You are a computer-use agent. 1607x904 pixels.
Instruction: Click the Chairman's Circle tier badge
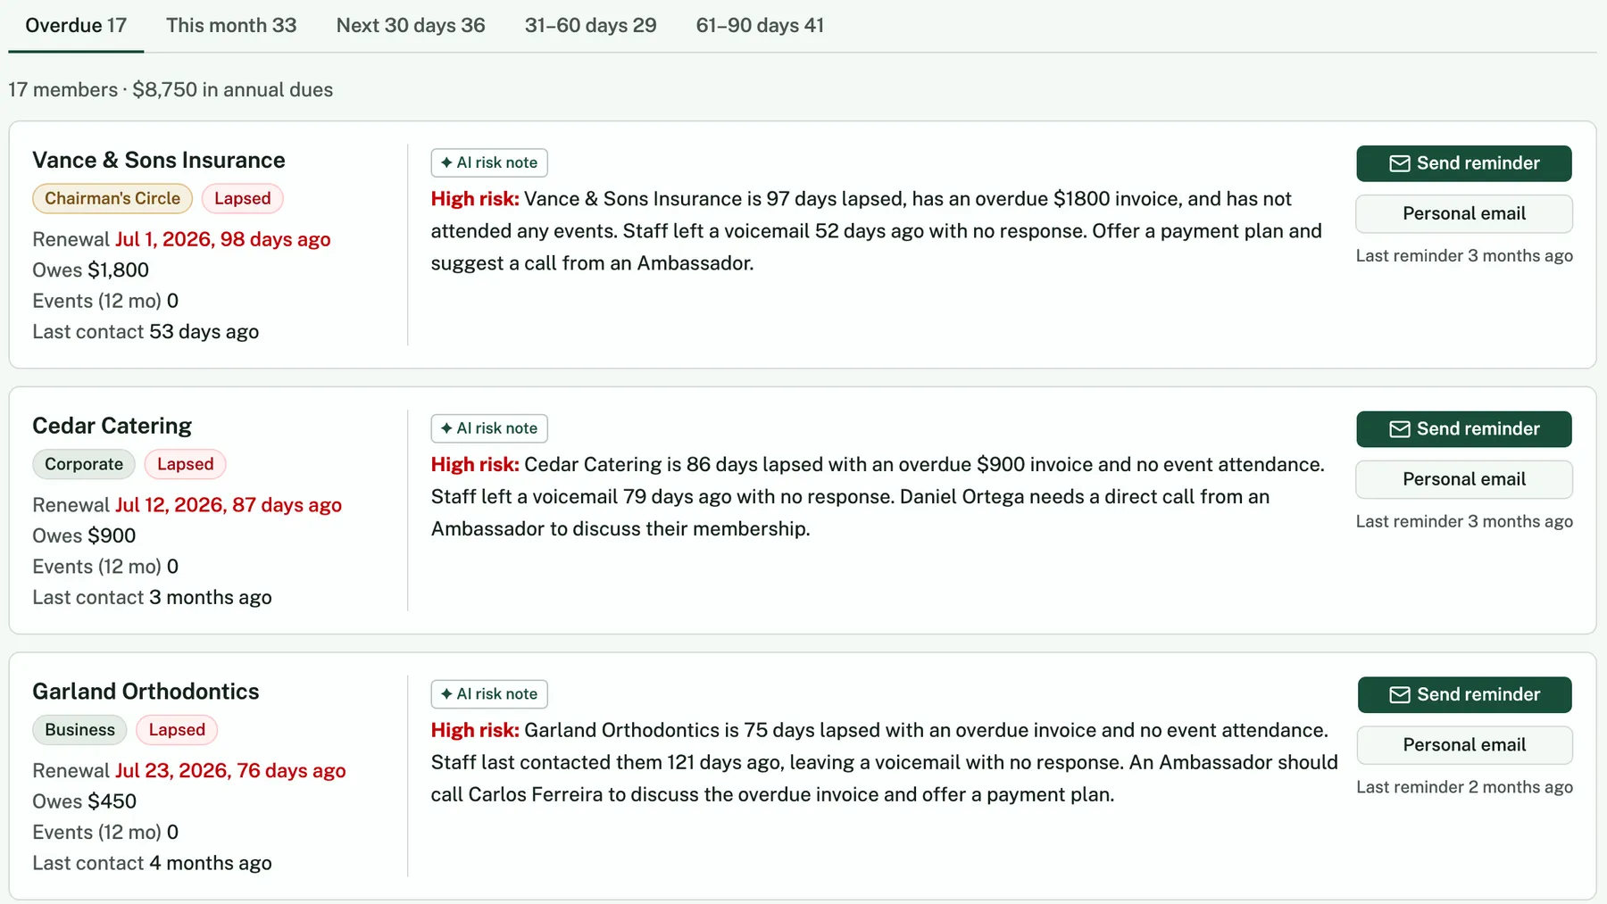coord(112,198)
